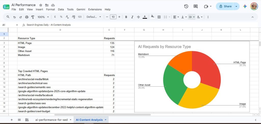Click the font size field

(113, 17)
